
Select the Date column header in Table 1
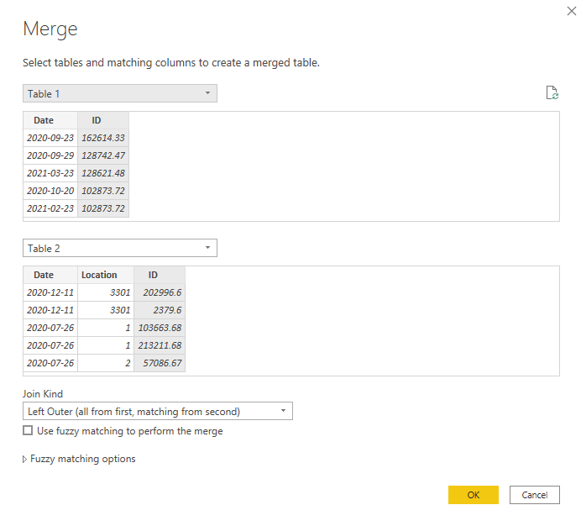coord(50,120)
